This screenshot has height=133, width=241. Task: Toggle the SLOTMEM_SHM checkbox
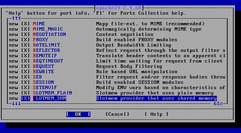pyautogui.click(x=25, y=98)
